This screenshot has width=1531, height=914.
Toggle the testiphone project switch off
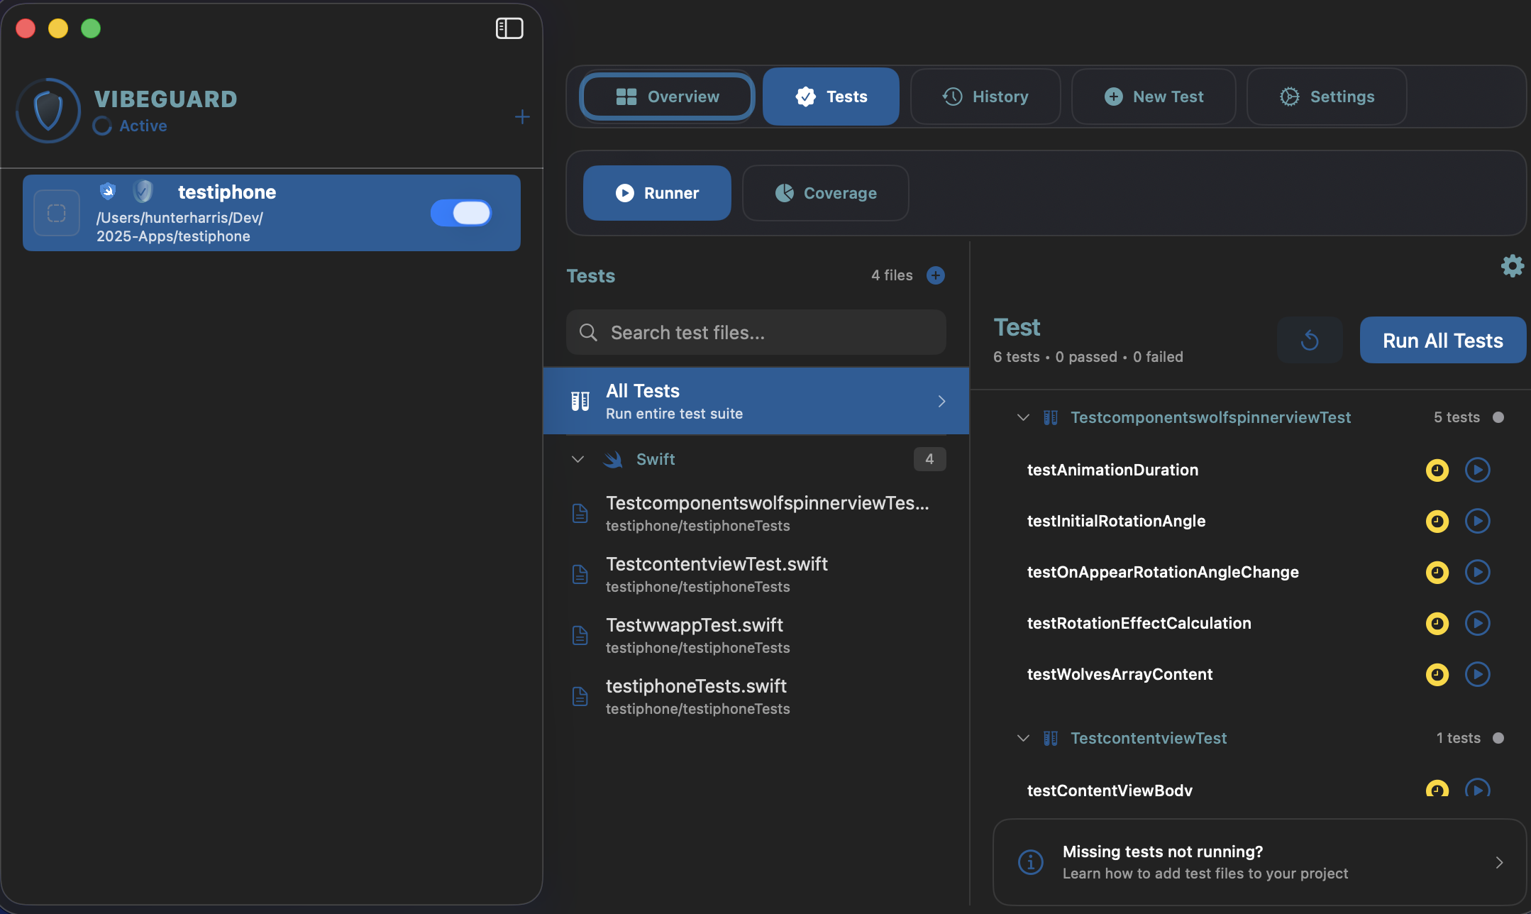(461, 213)
